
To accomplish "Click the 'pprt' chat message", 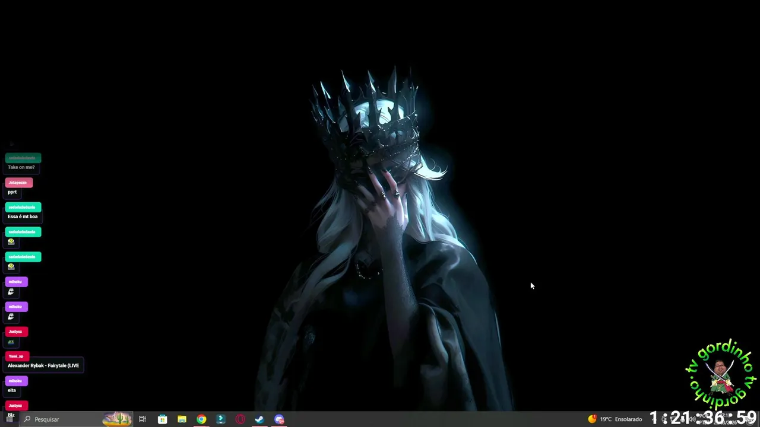I will tap(12, 192).
